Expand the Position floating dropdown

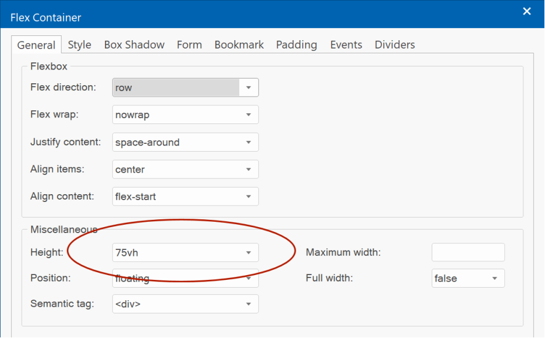click(x=185, y=278)
